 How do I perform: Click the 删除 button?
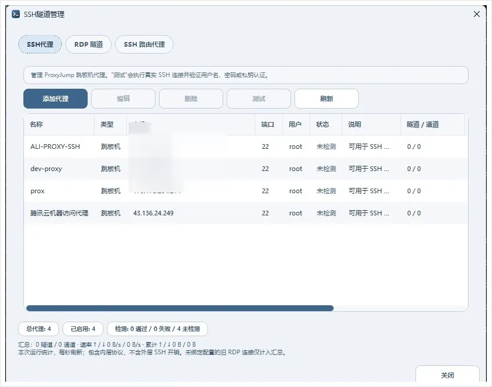click(x=191, y=99)
